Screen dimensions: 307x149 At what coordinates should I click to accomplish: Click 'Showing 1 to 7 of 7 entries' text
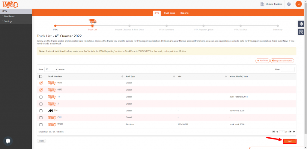(51, 132)
